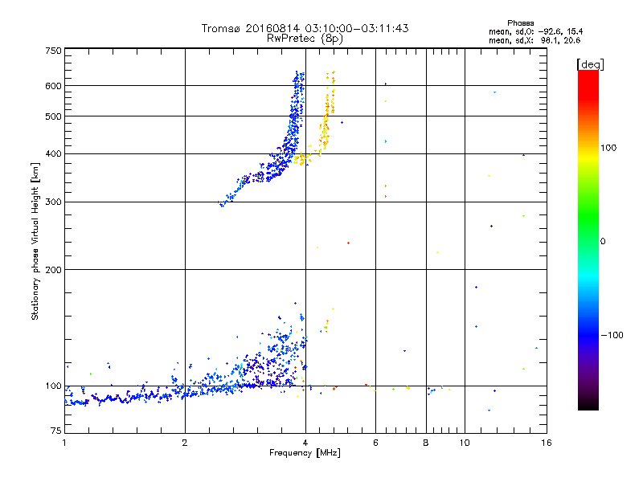Select the "mean, sd,O: -92.6, 15.4" line
Viewport: 643px width, 482px height.
pos(535,31)
